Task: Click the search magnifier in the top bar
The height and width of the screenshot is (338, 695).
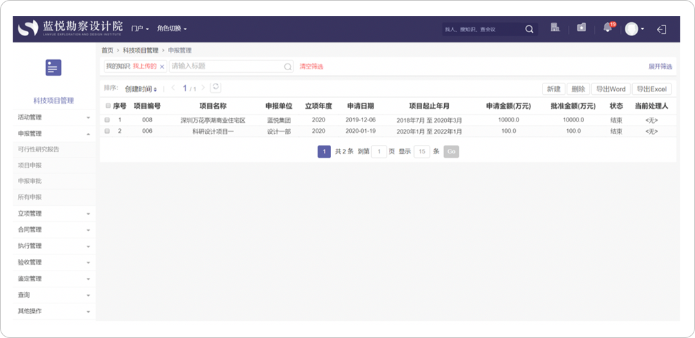Action: coord(529,29)
